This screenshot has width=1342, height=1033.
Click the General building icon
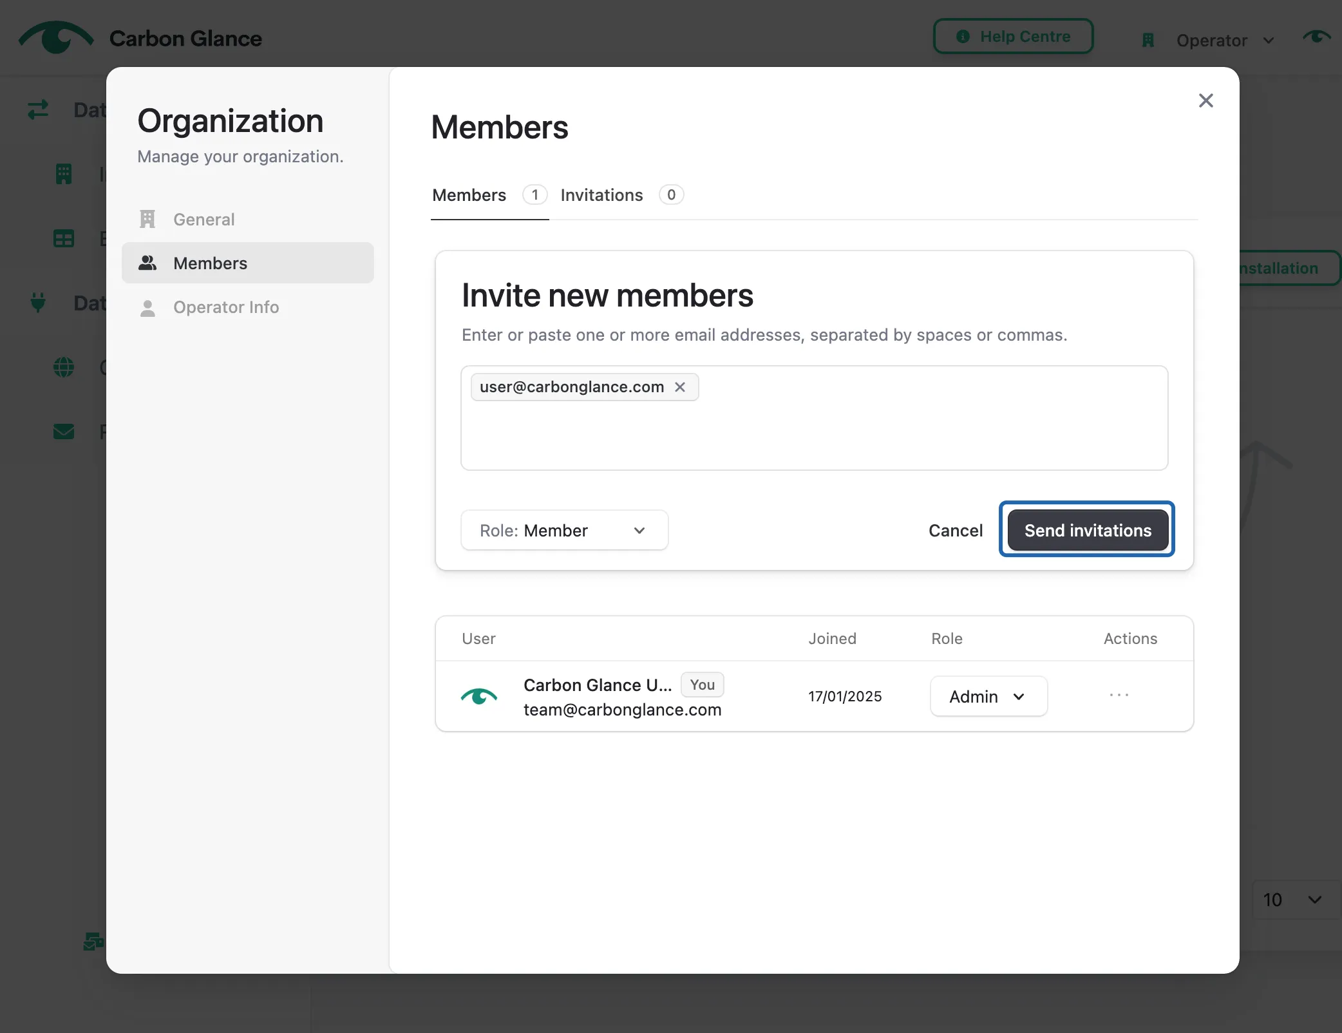147,219
